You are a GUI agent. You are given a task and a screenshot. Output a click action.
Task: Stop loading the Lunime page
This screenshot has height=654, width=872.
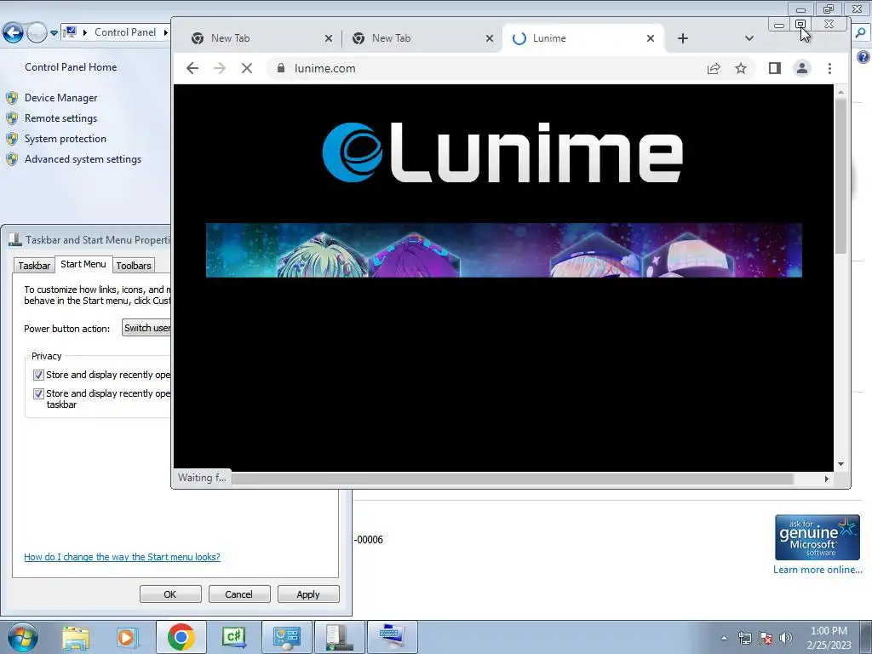pos(247,68)
